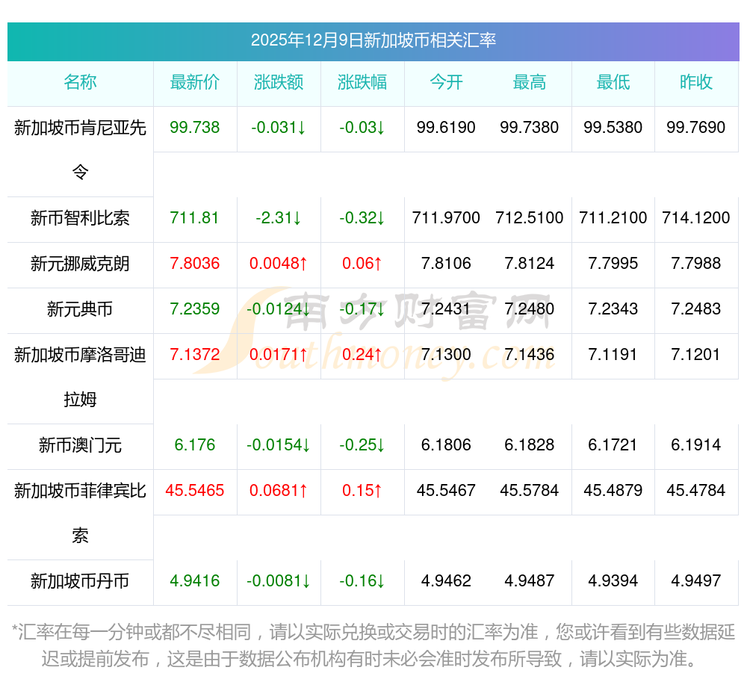Click the exchange rate disclaimer footnote text
The width and height of the screenshot is (747, 682).
tap(373, 646)
